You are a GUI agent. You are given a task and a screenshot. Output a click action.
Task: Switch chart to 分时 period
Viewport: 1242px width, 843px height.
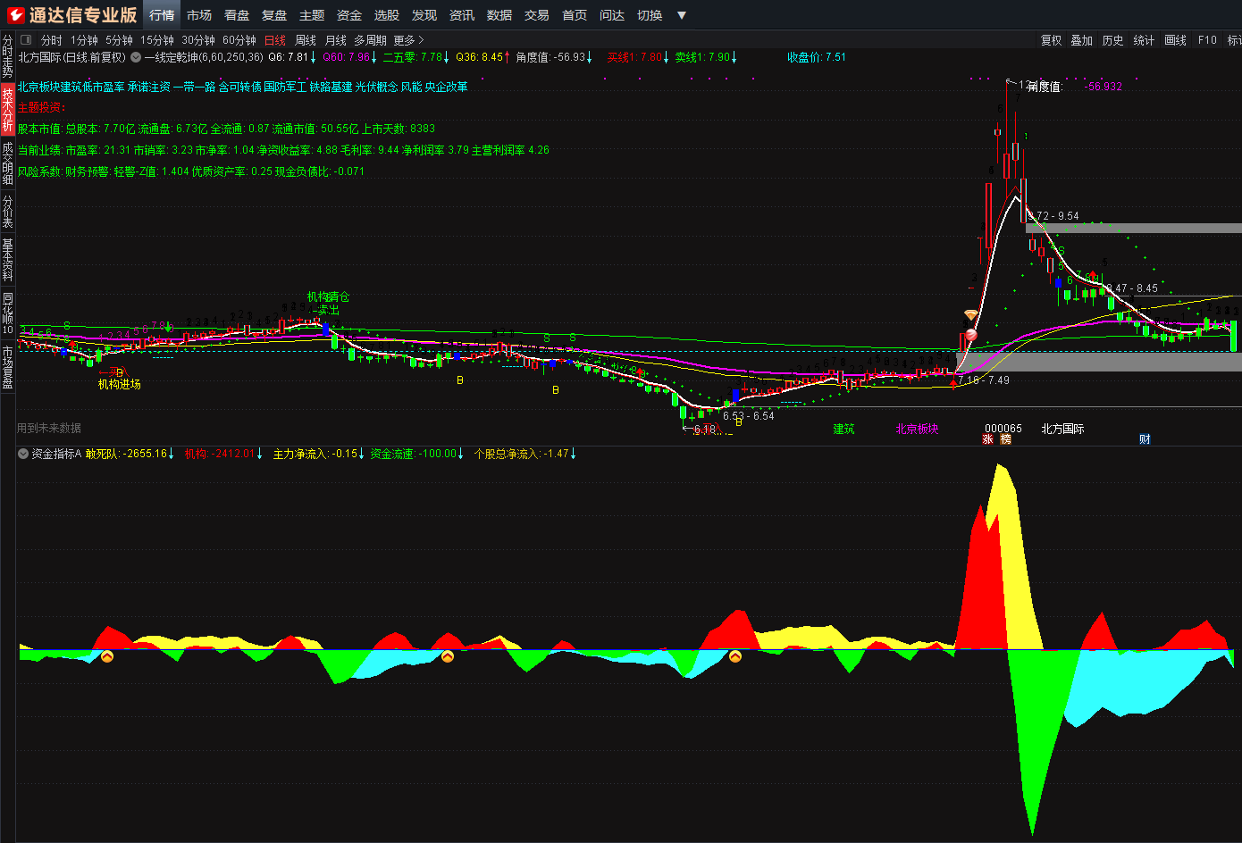(52, 40)
